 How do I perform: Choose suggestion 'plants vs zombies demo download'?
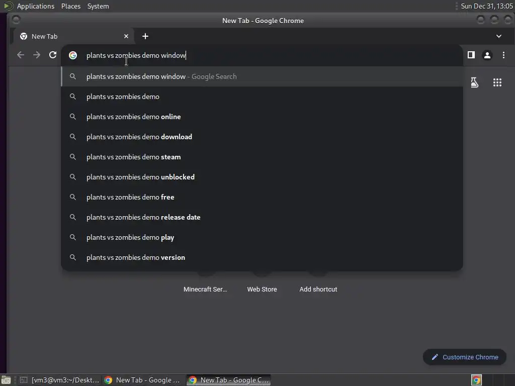point(262,137)
